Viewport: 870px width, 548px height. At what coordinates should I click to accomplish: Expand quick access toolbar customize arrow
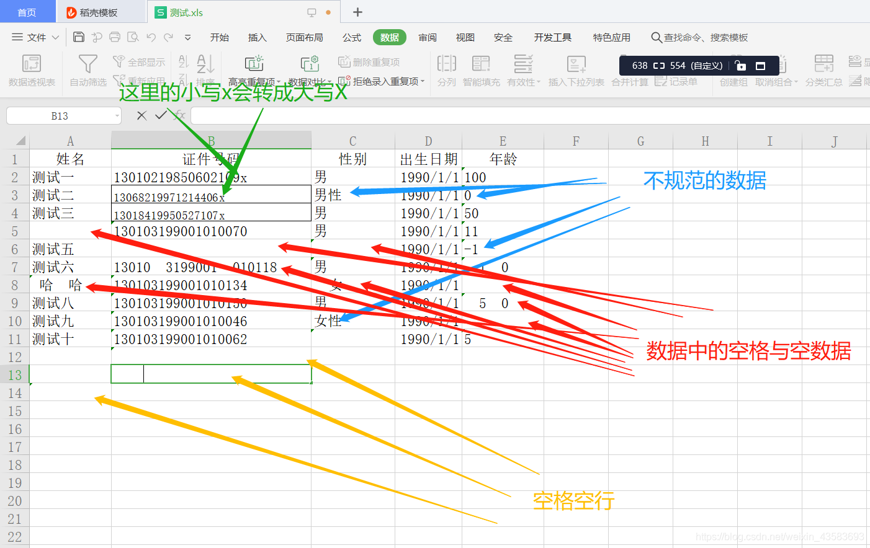[187, 37]
